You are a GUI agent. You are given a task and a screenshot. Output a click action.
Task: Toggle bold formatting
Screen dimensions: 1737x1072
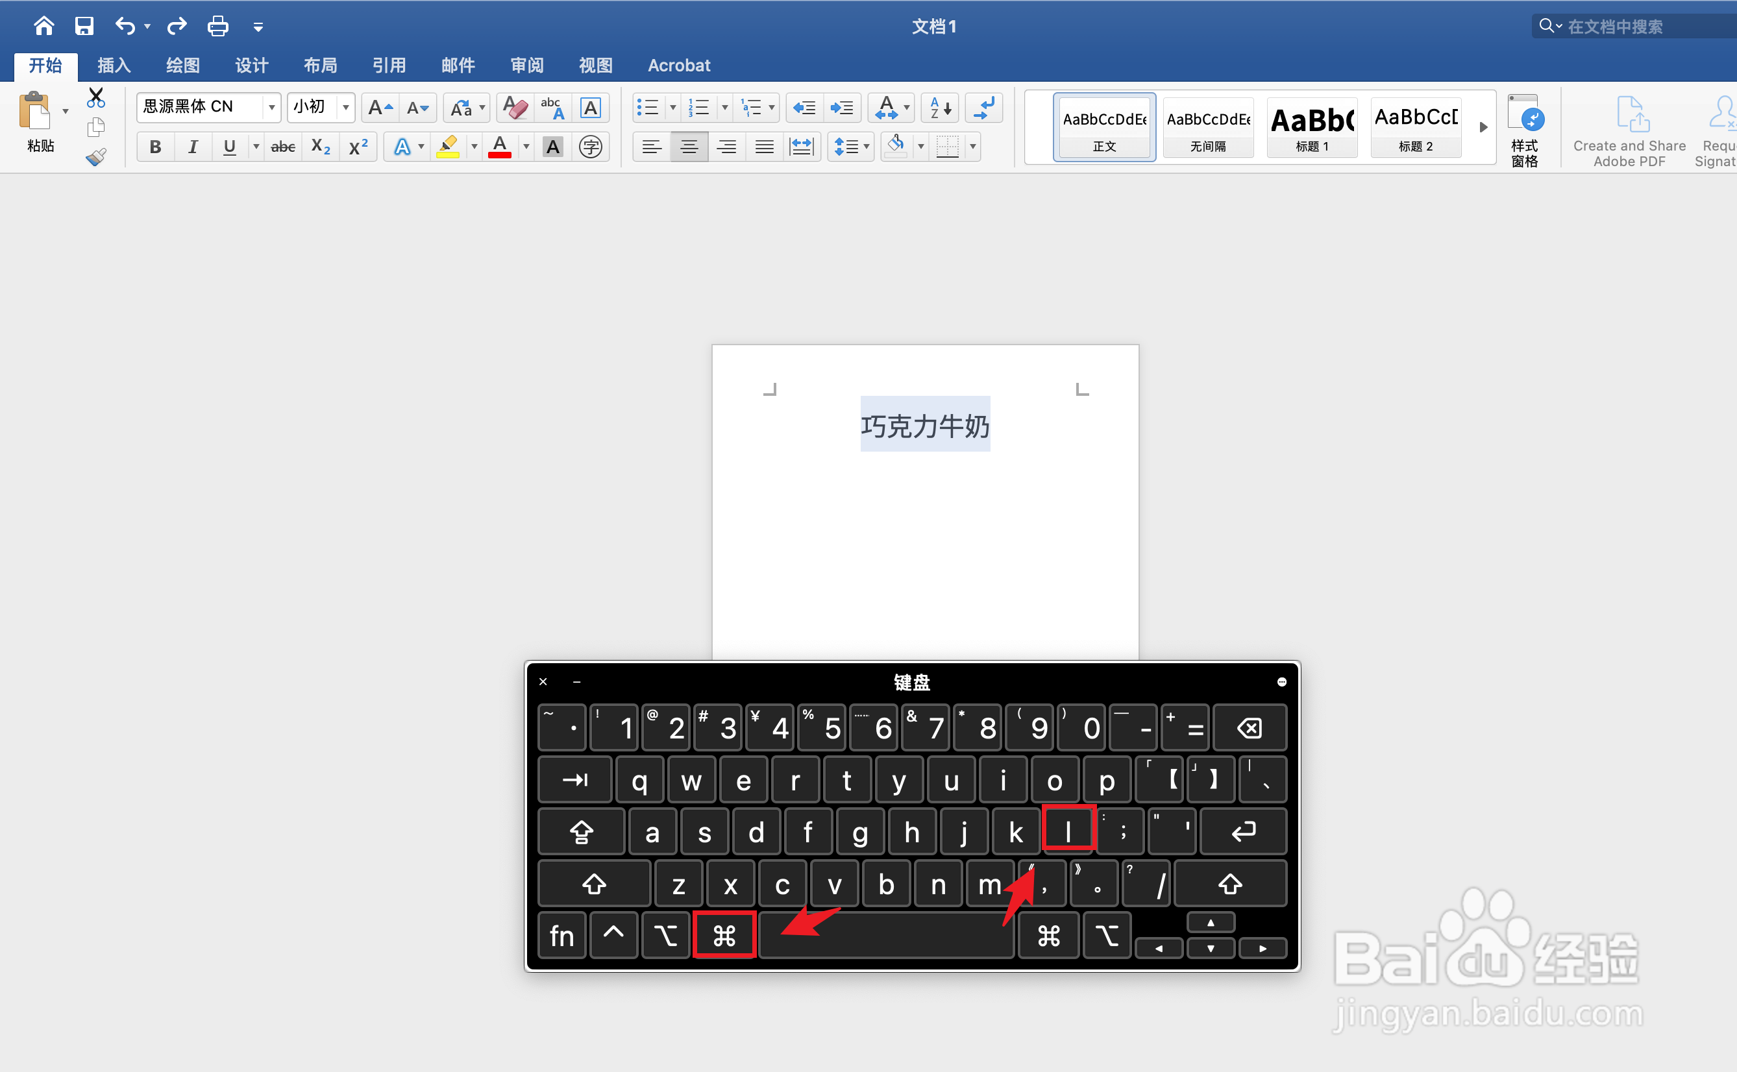pos(155,147)
